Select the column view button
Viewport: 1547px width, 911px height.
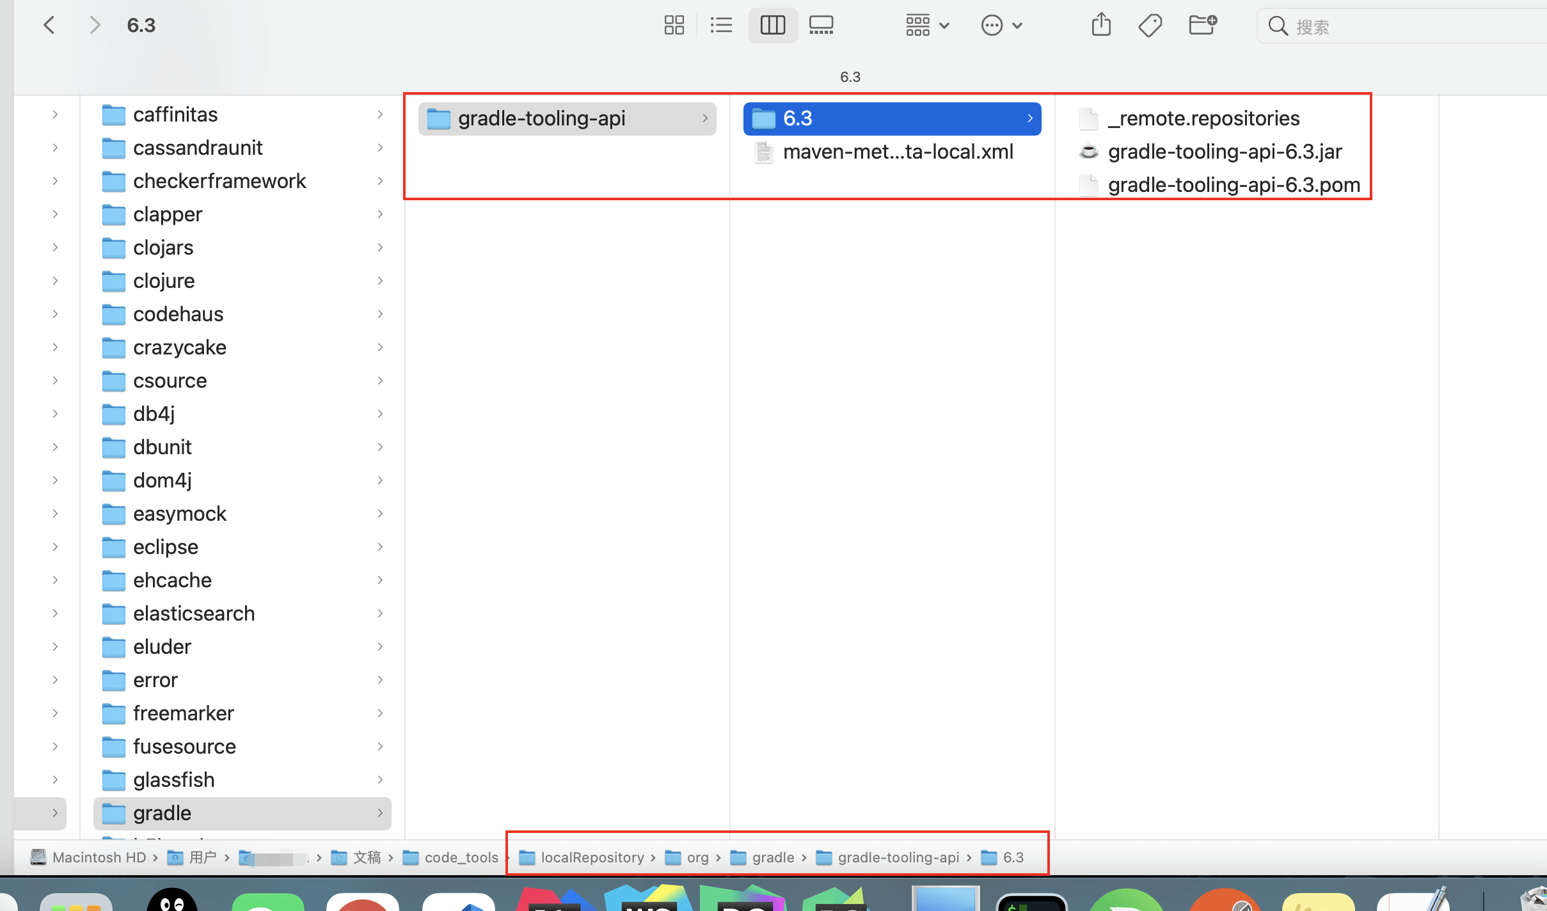tap(772, 26)
